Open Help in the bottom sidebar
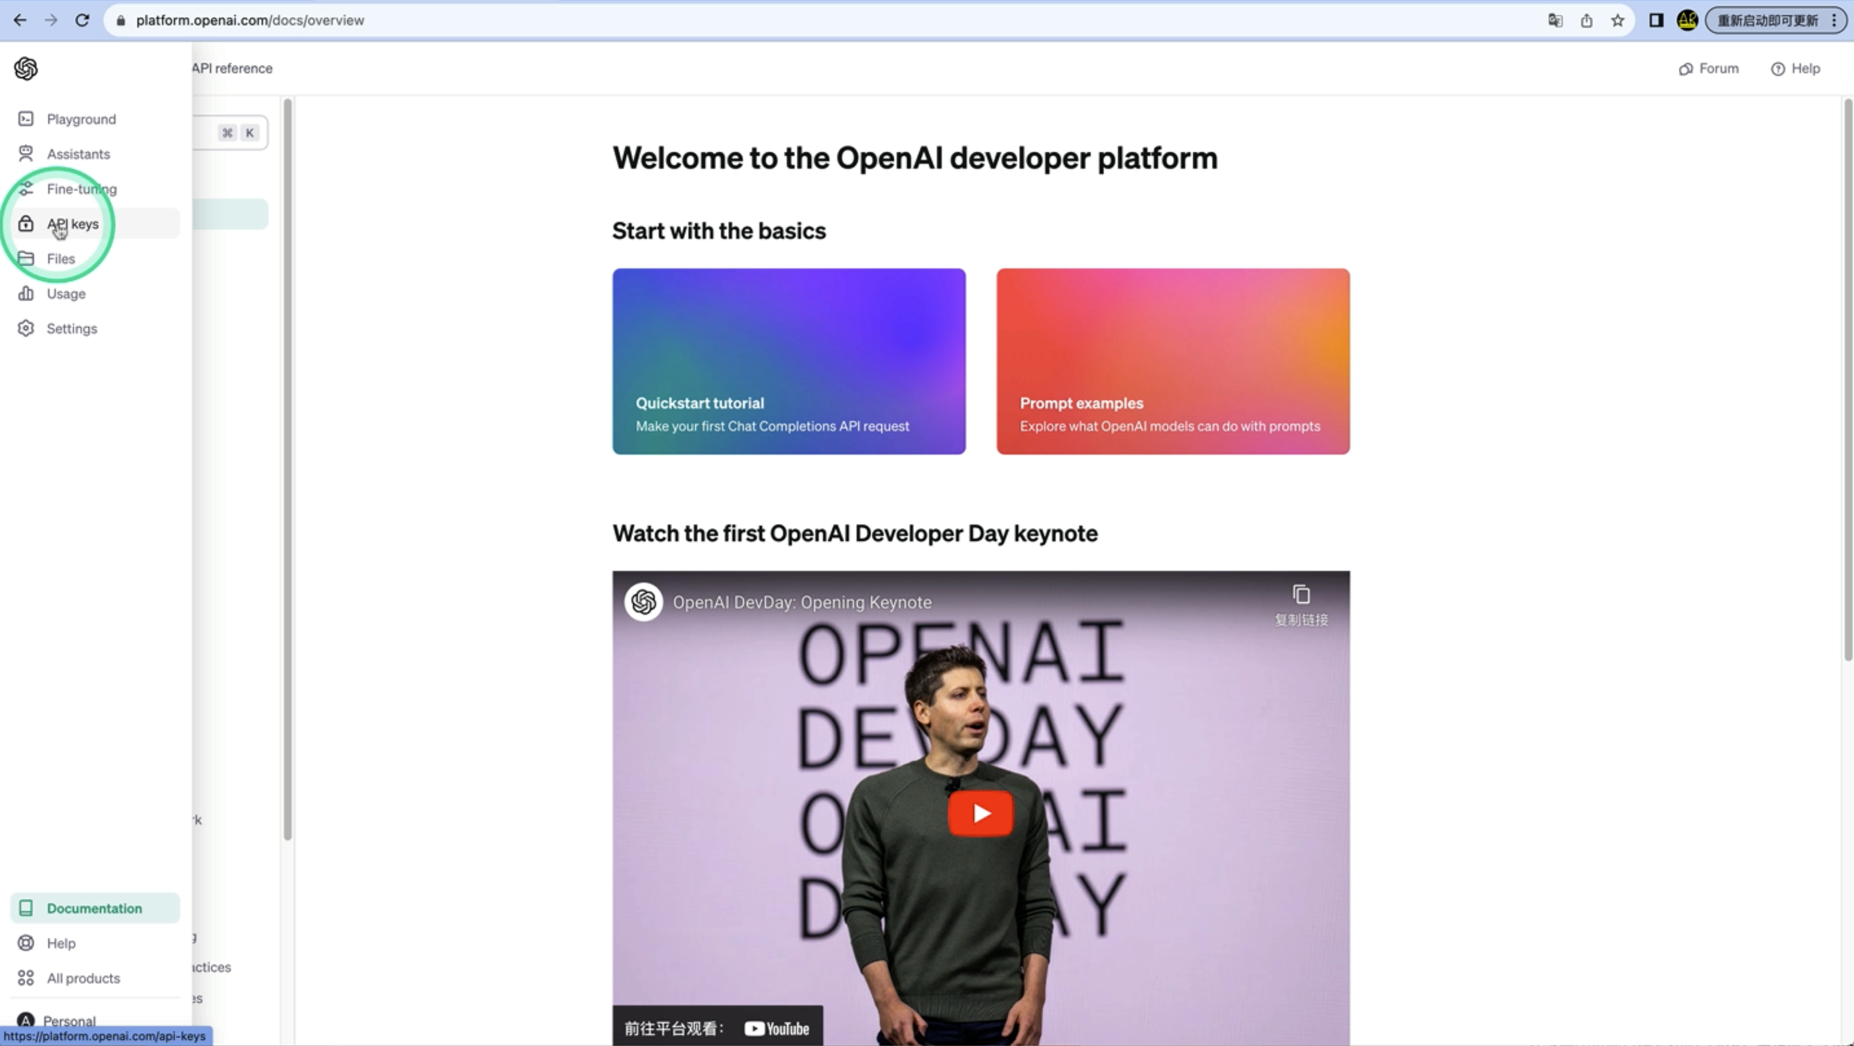This screenshot has height=1046, width=1854. coord(95,943)
